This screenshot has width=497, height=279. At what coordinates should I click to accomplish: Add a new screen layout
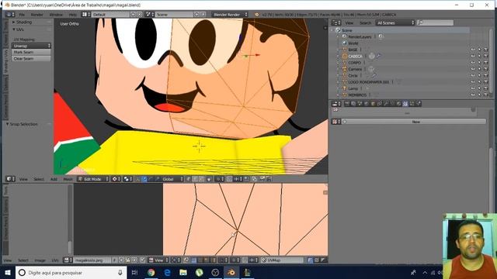point(133,15)
